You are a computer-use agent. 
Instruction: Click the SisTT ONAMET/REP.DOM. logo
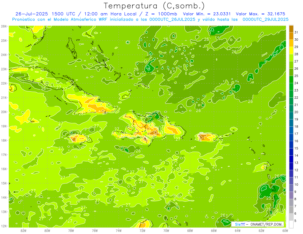pos(258,224)
